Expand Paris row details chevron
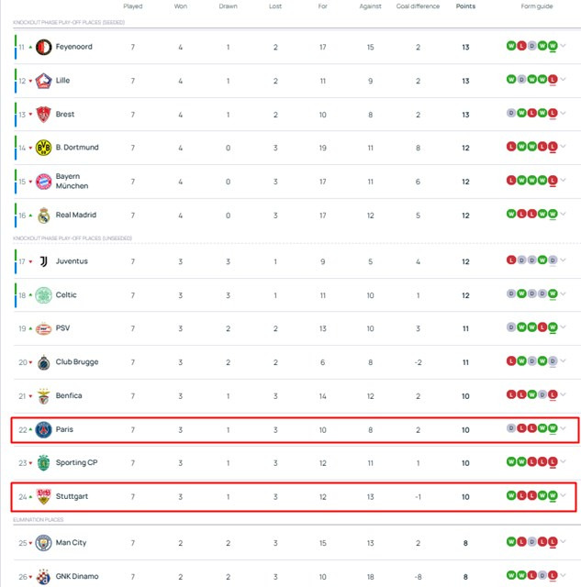 [x=563, y=428]
